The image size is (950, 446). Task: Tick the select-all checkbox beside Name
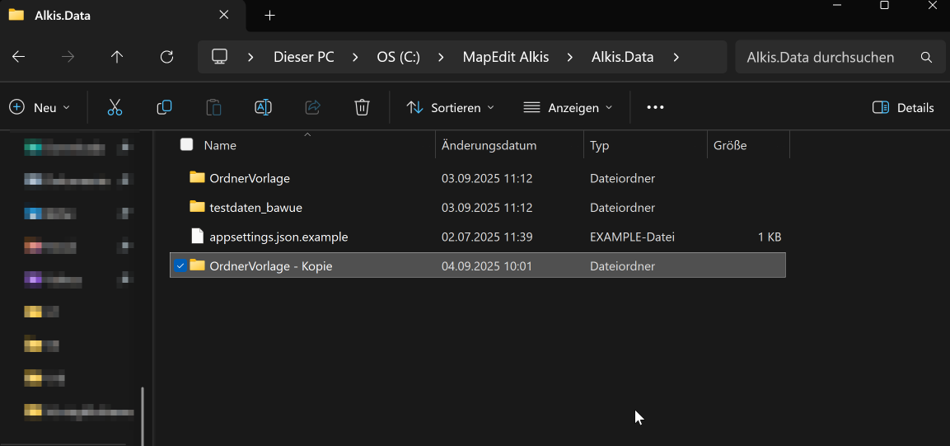click(186, 145)
